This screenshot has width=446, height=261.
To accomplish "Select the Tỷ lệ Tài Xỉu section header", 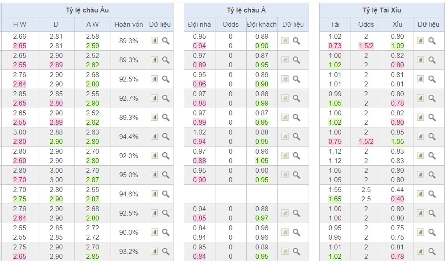I will point(382,10).
